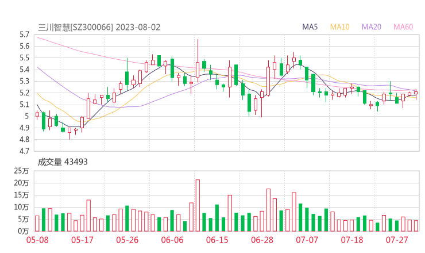The image size is (425, 253).
Task: Click the 06-28 date axis label
Action: point(262,240)
